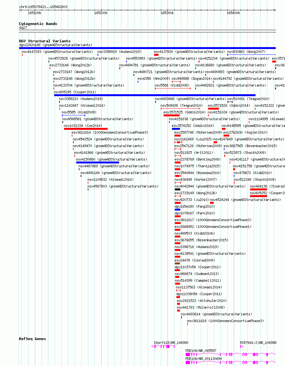Open esv6358 (Ahn2009) label
Screen dimensions: 285x366
click(x=154, y=79)
